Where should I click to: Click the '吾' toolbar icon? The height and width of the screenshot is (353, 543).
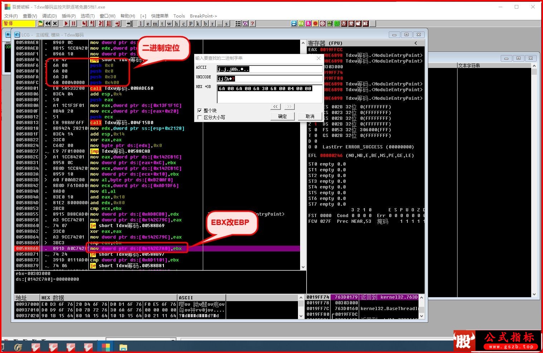click(344, 24)
